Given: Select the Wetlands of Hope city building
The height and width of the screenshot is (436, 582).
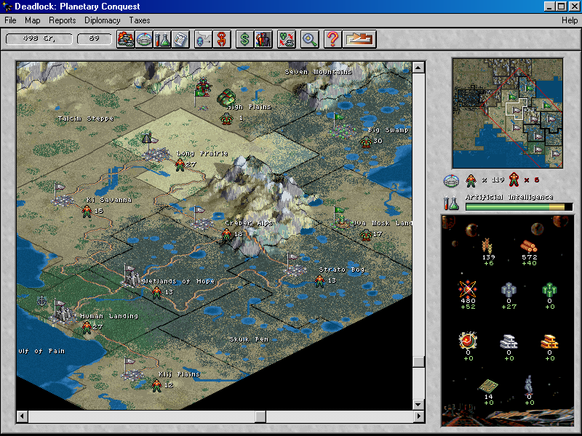Looking at the screenshot, I should pos(132,278).
